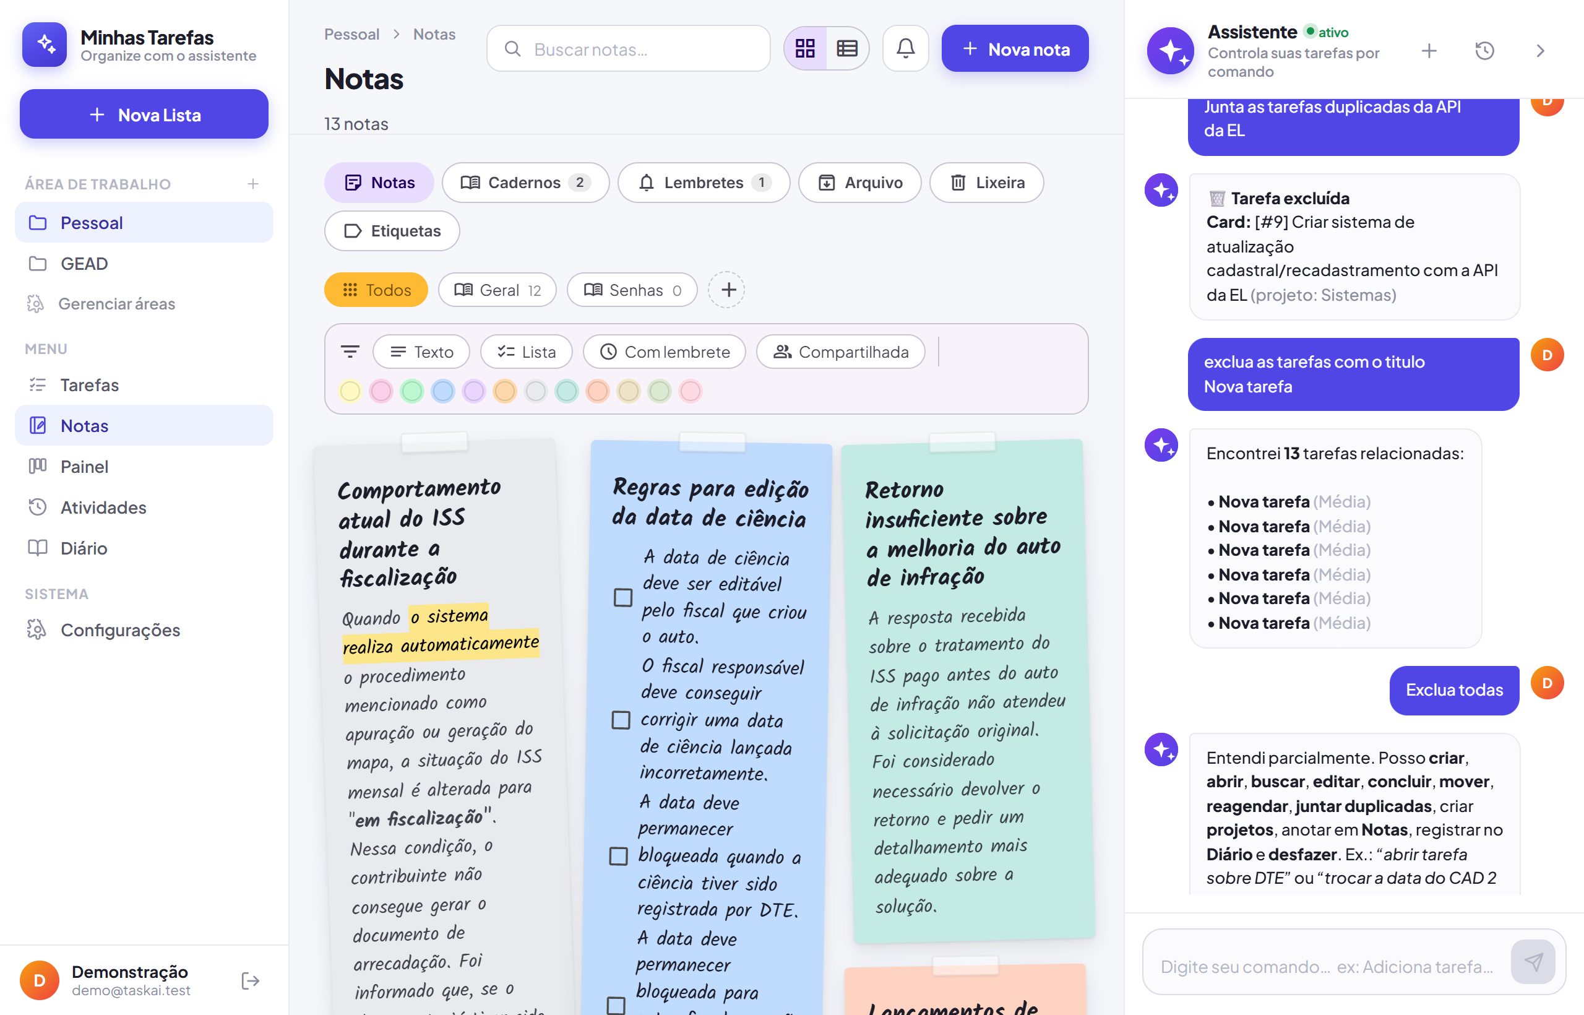
Task: Click the filter lines icon
Action: [x=350, y=352]
